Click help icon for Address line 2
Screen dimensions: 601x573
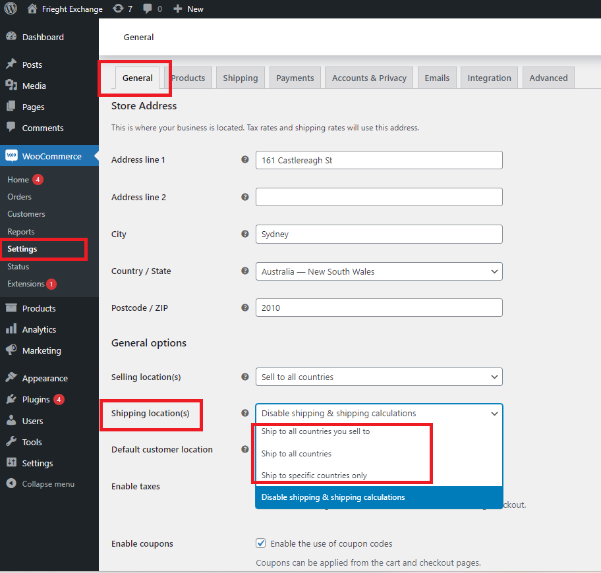pyautogui.click(x=245, y=197)
